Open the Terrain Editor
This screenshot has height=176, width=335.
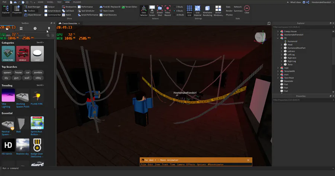click(129, 7)
